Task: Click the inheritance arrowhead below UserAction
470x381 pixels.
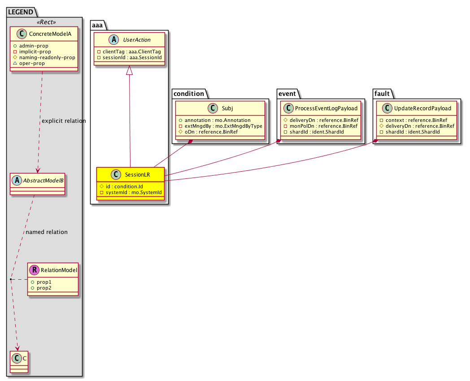Action: [x=130, y=70]
